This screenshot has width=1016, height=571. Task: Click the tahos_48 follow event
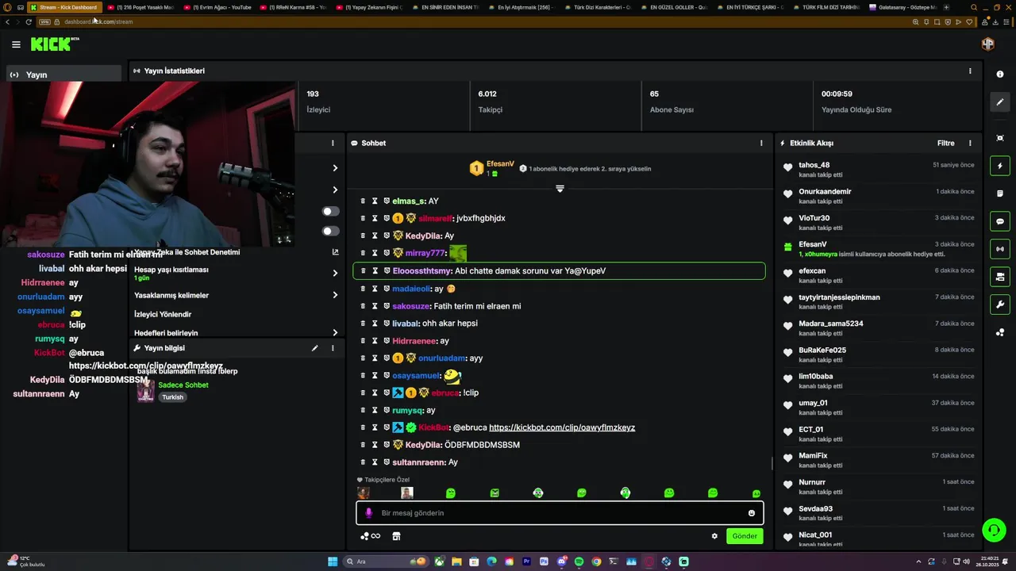(x=878, y=170)
